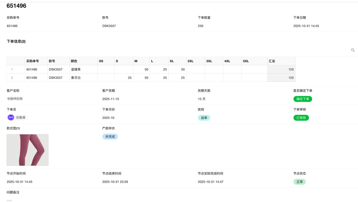Image resolution: width=358 pixels, height=204 pixels.
Task: Click the 星耀黑 color cell
Action: click(x=76, y=69)
